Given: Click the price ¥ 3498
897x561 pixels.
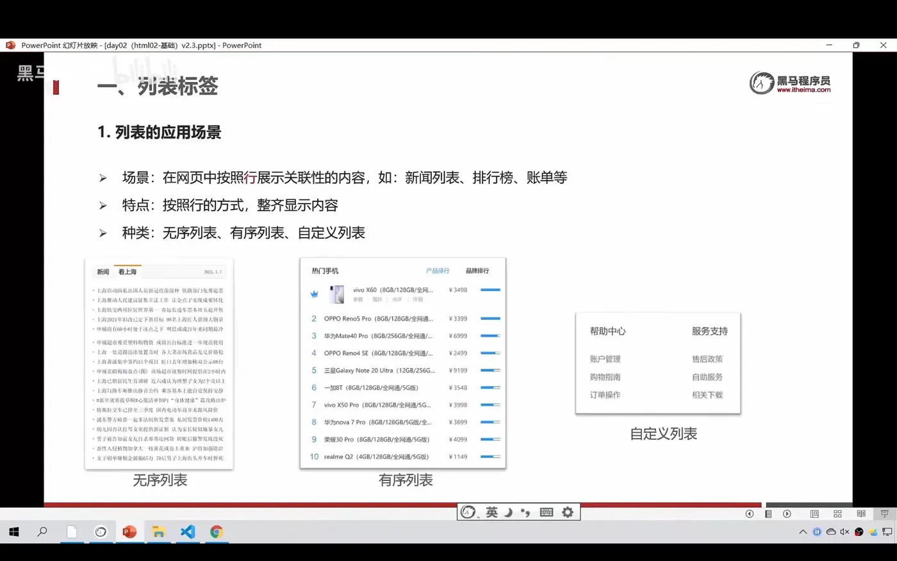Looking at the screenshot, I should 458,290.
